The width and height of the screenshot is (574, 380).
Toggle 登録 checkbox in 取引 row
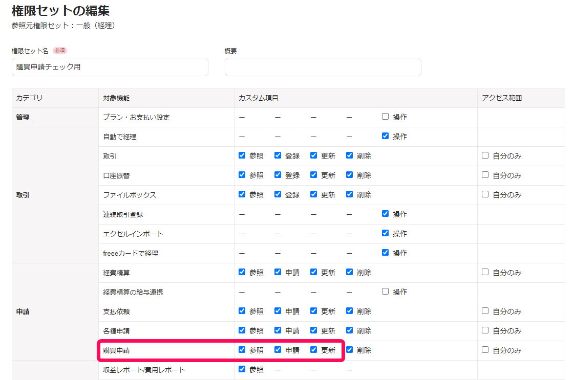pyautogui.click(x=278, y=155)
